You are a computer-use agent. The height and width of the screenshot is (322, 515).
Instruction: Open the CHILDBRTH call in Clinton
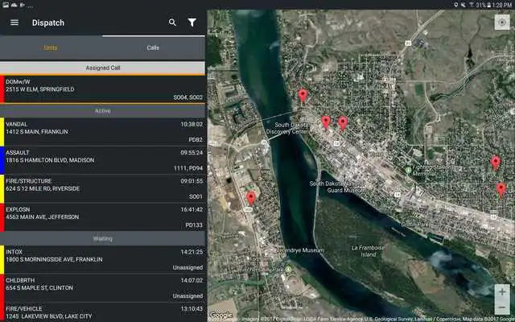[102, 287]
